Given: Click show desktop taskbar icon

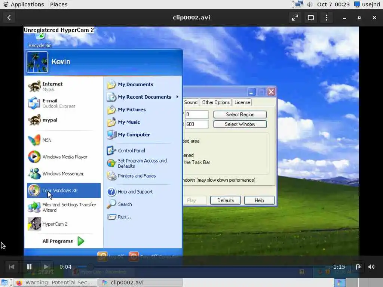Looking at the screenshot, I should pyautogui.click(x=4, y=283).
